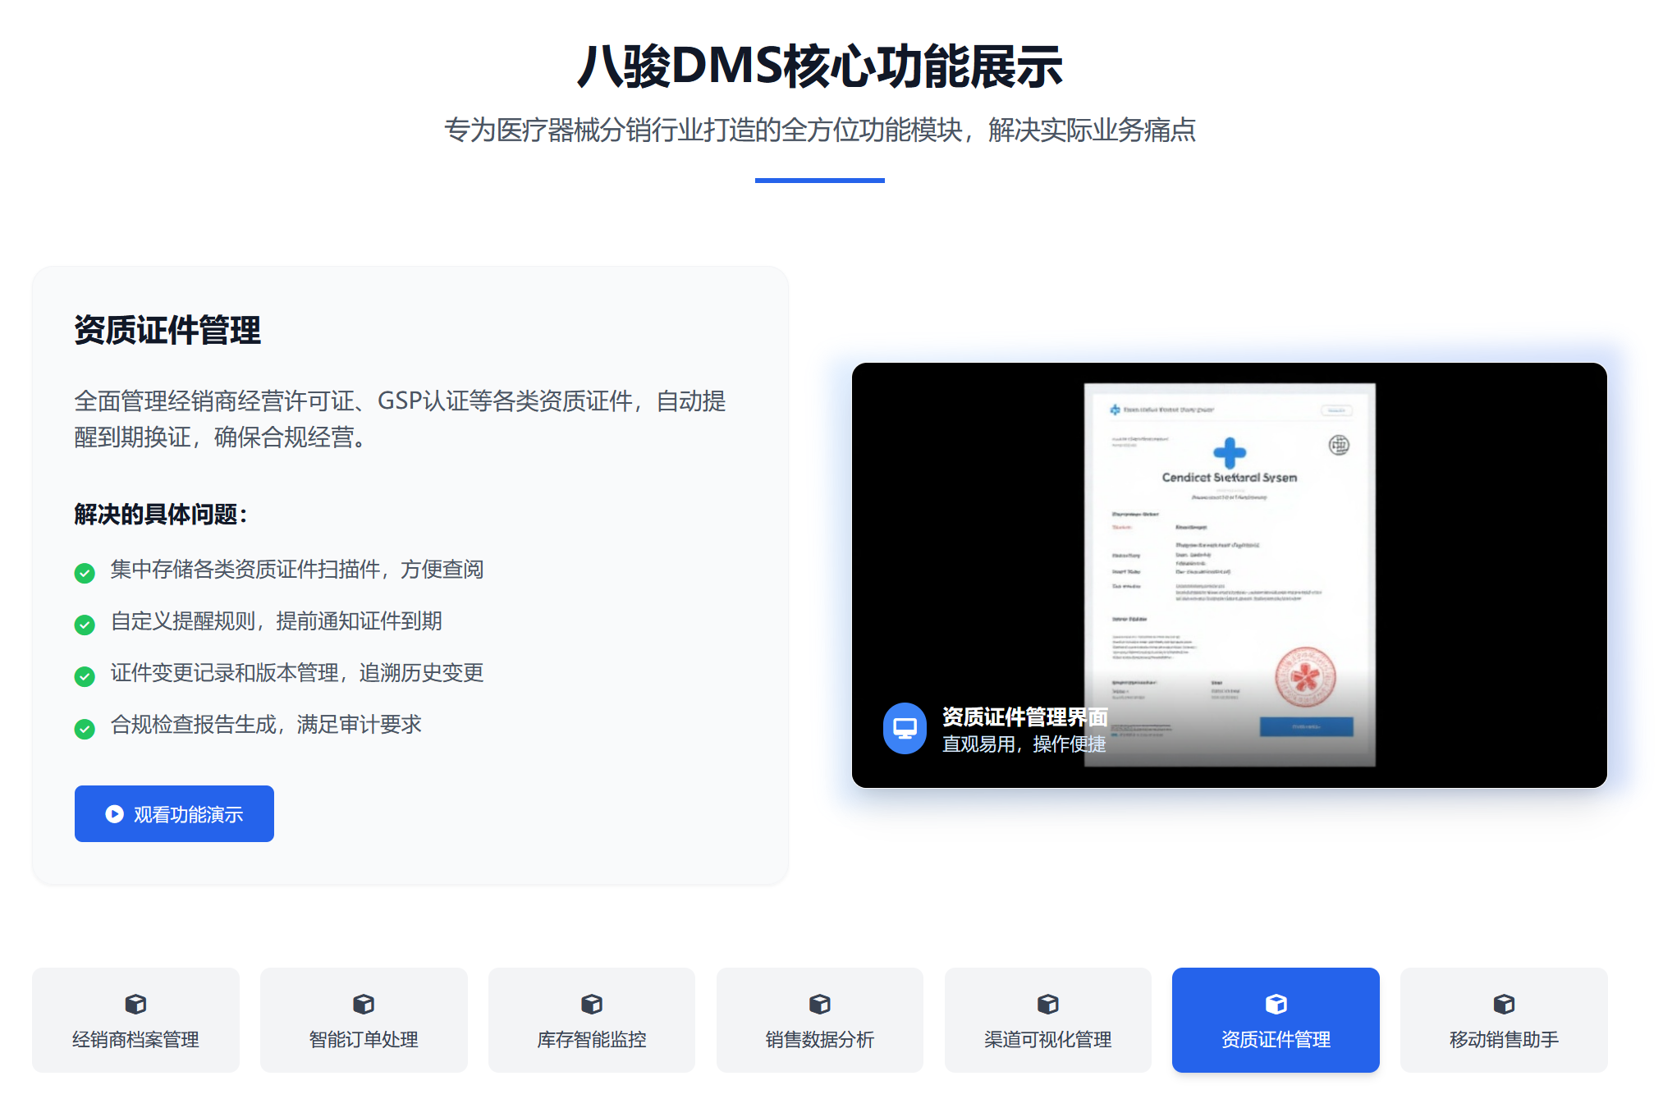Click the blue divider under the section subtitle
Image resolution: width=1663 pixels, height=1108 pixels.
(819, 181)
